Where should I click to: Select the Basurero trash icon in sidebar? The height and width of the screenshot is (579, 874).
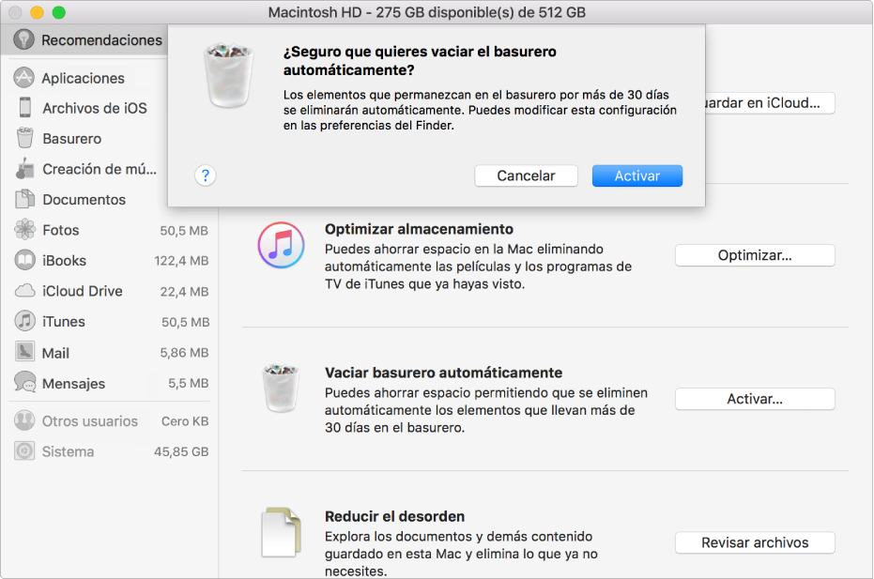coord(25,138)
